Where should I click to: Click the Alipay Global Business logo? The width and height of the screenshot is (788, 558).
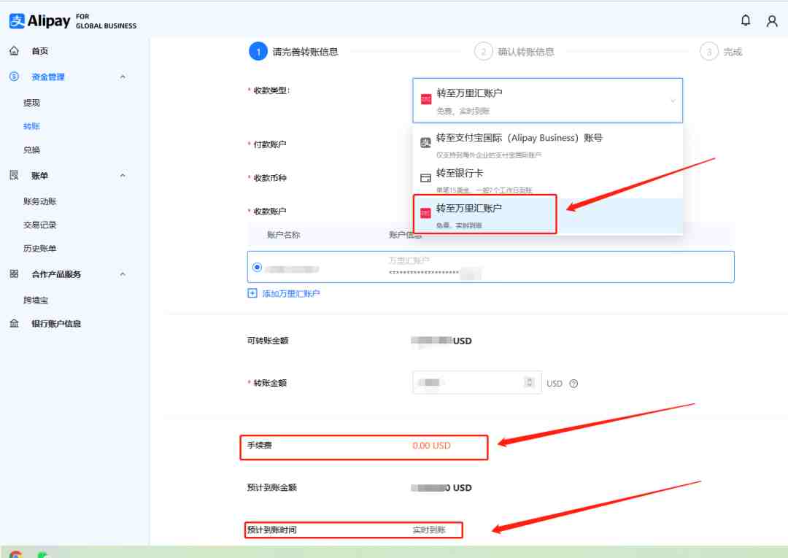pos(73,21)
